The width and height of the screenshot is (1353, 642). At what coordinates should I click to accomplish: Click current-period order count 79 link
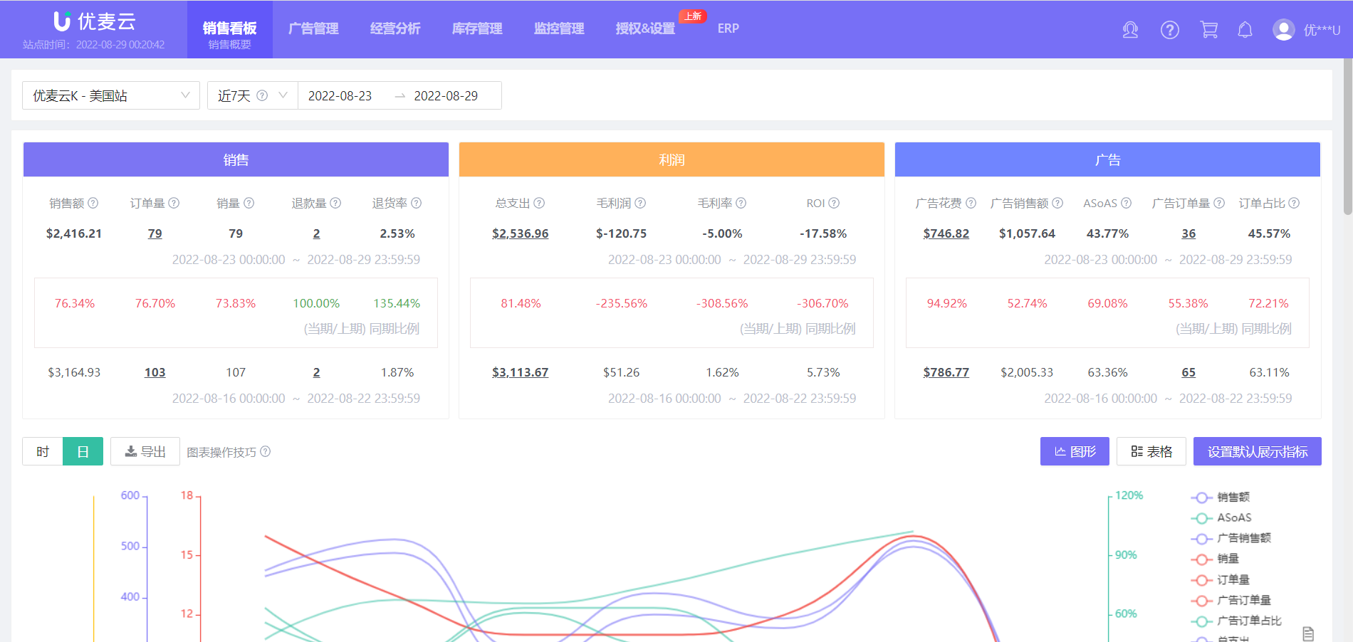click(x=155, y=233)
